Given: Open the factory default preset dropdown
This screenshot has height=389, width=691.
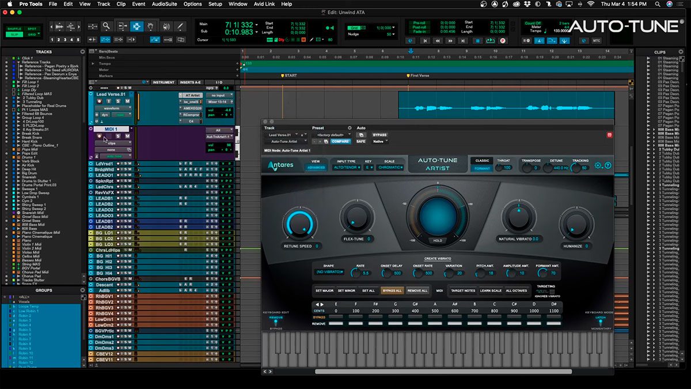Looking at the screenshot, I should coord(331,135).
